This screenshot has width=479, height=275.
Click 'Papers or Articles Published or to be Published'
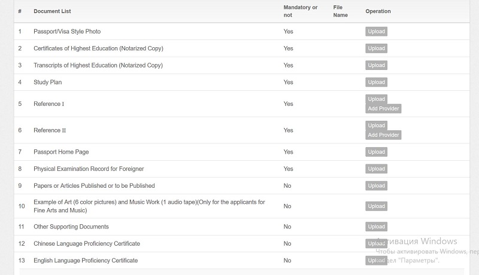(x=94, y=186)
